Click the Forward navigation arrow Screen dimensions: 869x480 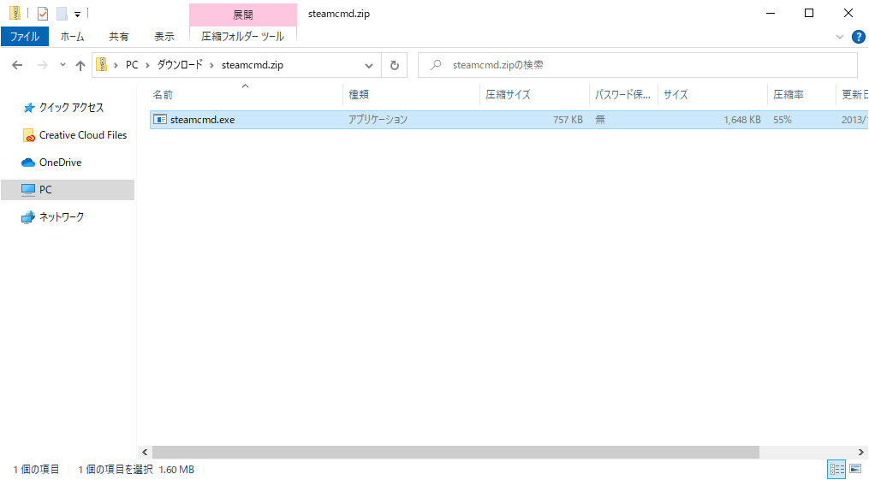(43, 65)
